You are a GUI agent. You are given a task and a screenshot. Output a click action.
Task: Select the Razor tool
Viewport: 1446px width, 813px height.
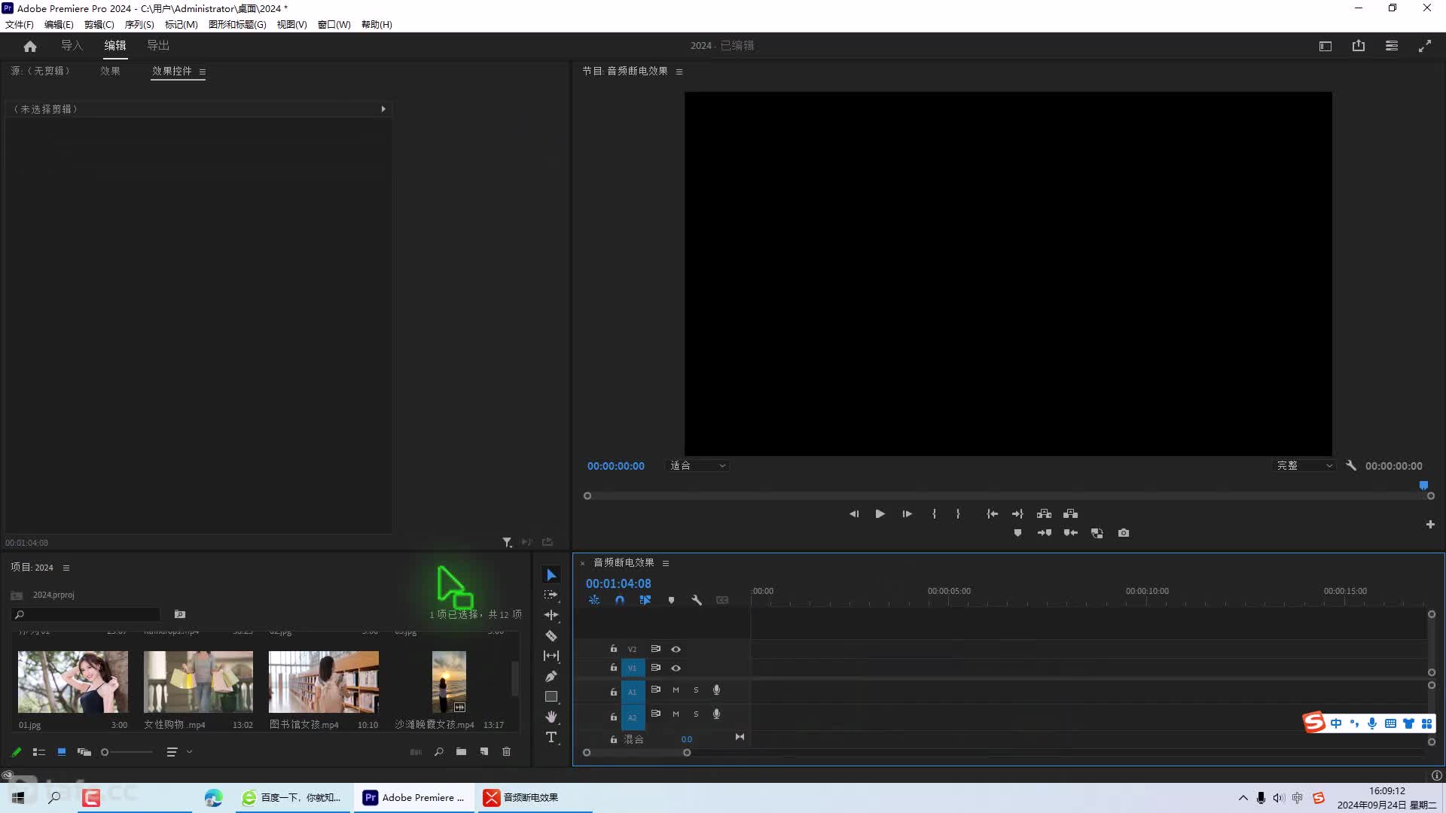click(551, 636)
